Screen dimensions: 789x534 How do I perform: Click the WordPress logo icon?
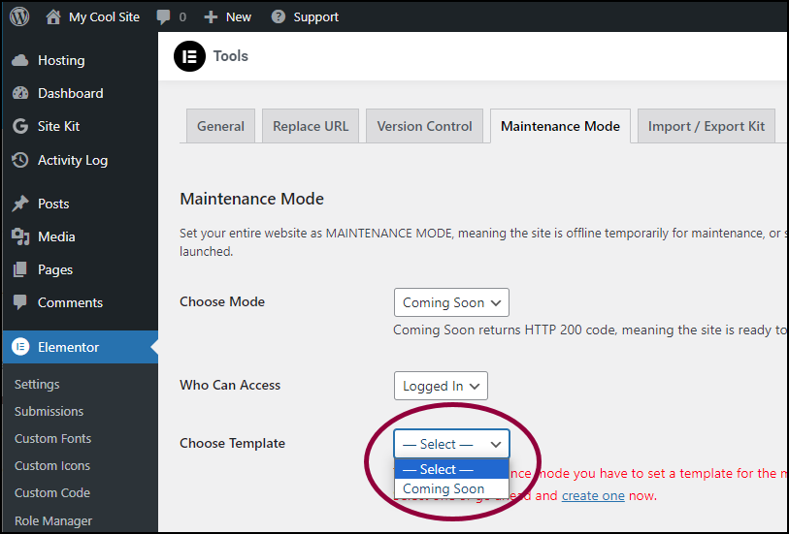[x=19, y=17]
